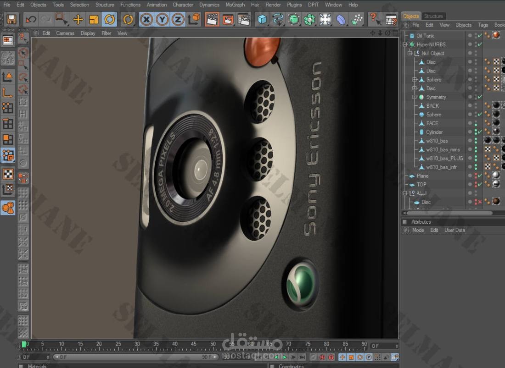
Task: Select the Move tool cross icon
Action: [x=78, y=20]
